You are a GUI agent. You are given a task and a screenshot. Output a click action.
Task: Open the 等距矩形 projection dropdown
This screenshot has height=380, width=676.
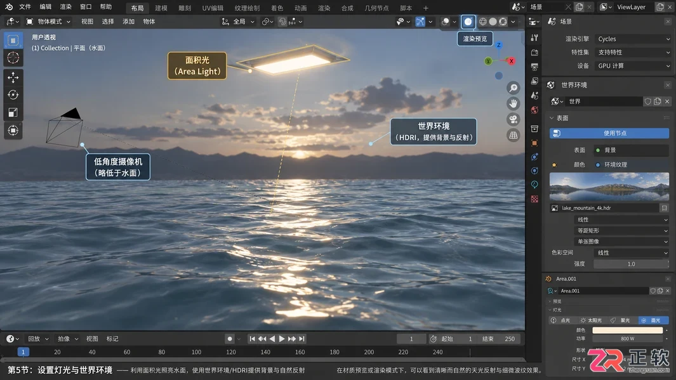621,230
